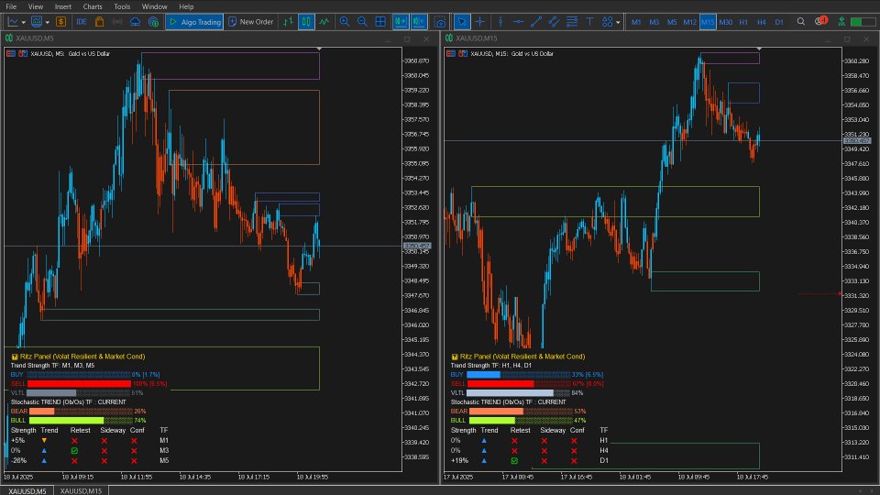
Task: Expand the shapes tool dropdown arrow
Action: [x=618, y=22]
